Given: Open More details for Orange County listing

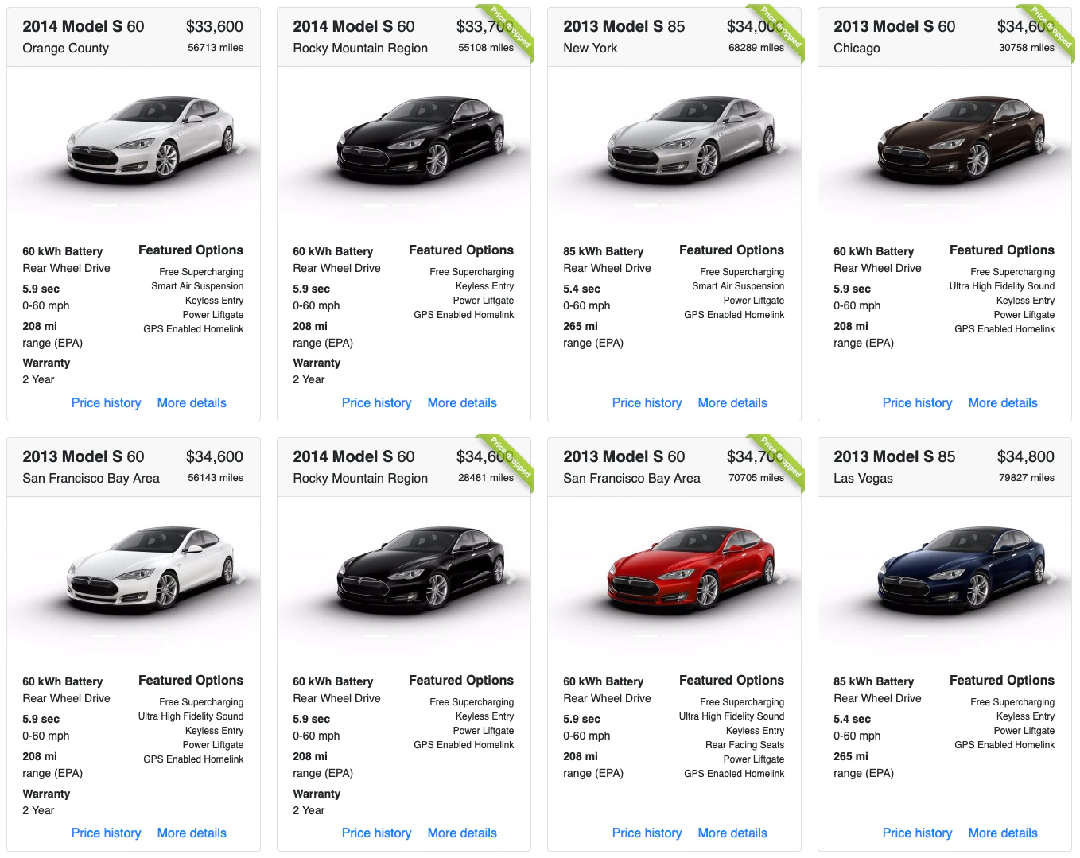Looking at the screenshot, I should pos(192,402).
